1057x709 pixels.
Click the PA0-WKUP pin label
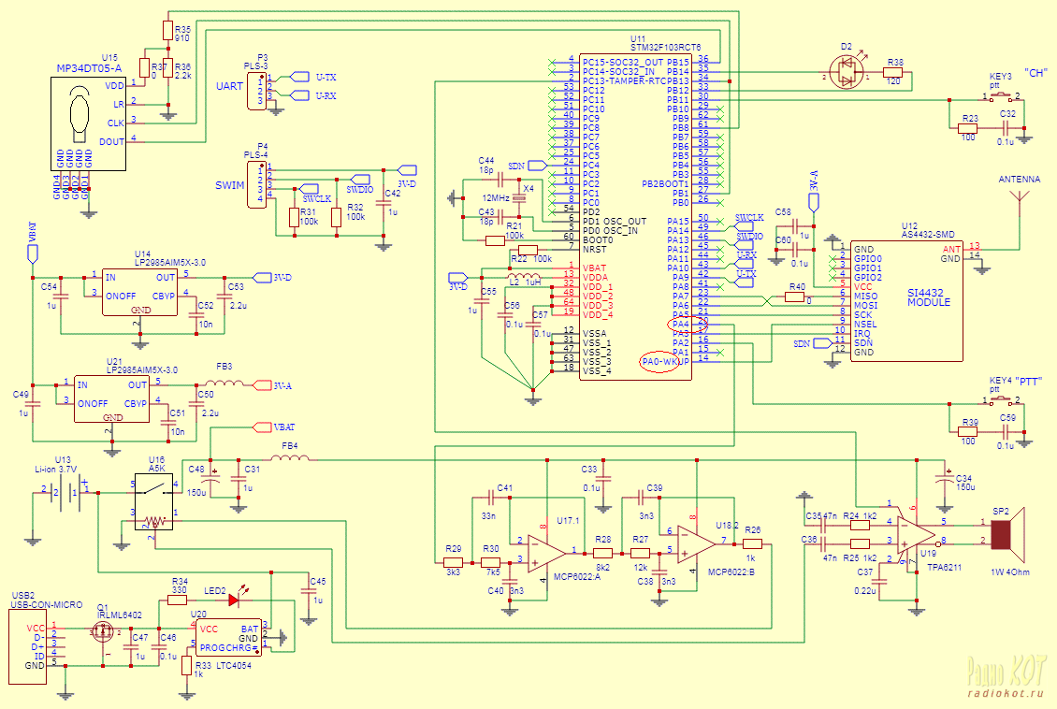pos(666,361)
